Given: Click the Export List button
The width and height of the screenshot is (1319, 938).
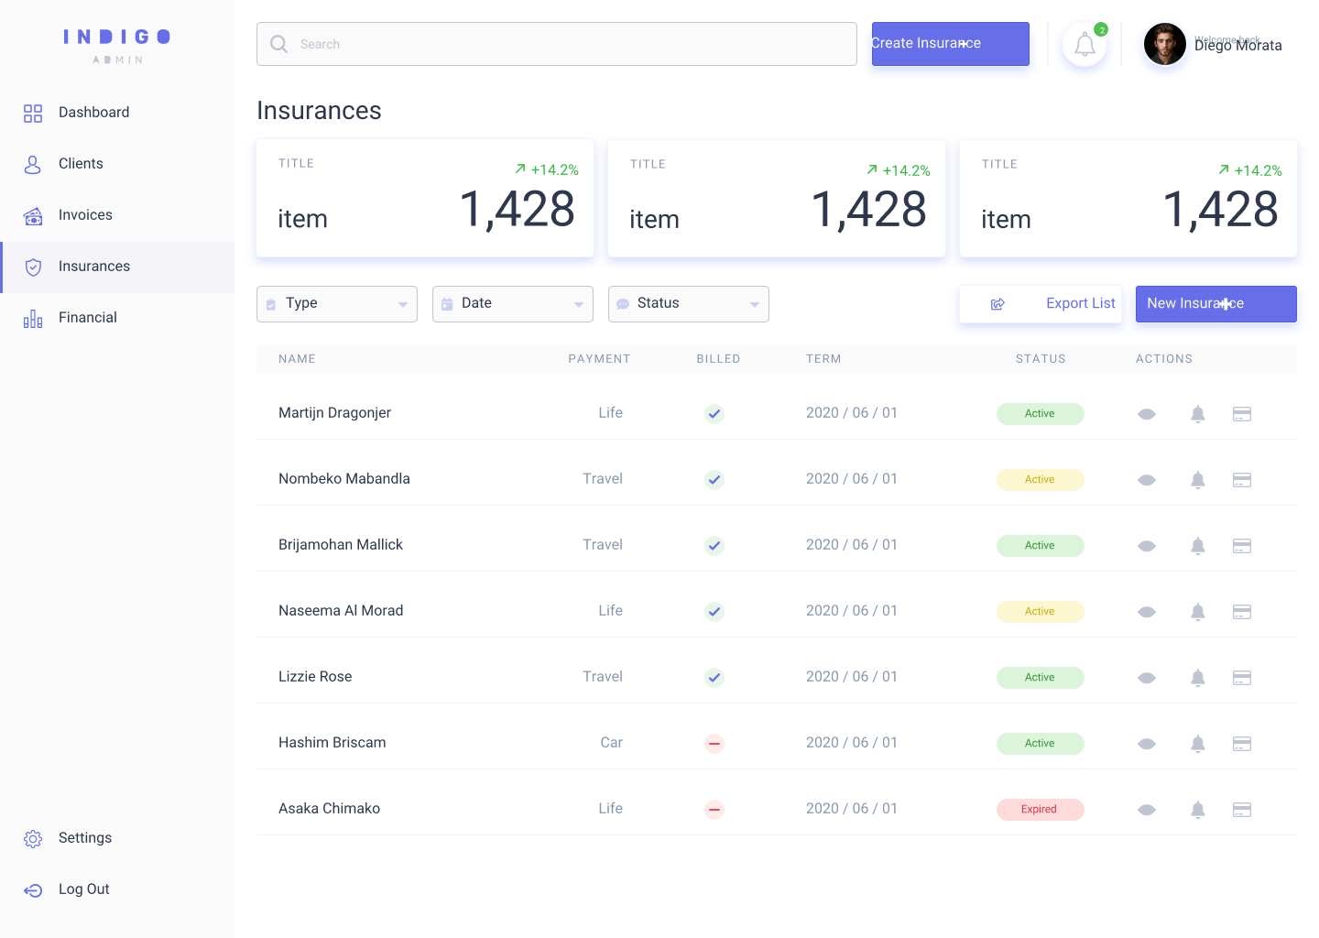Looking at the screenshot, I should (x=1041, y=304).
